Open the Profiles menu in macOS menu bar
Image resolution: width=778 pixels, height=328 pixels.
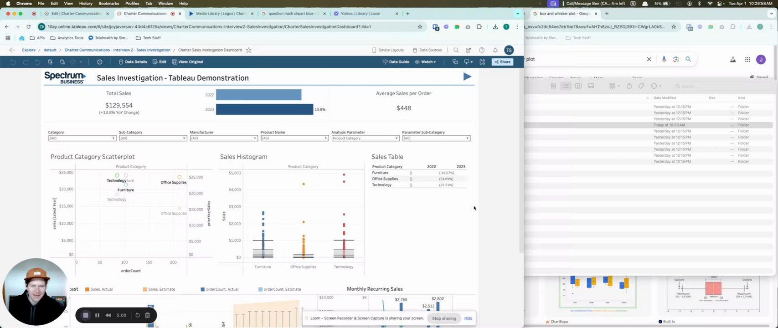tap(132, 3)
